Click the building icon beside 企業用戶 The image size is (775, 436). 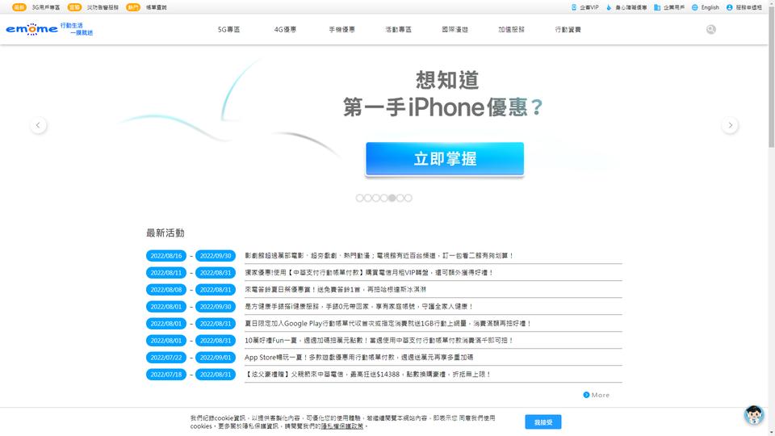pos(657,7)
